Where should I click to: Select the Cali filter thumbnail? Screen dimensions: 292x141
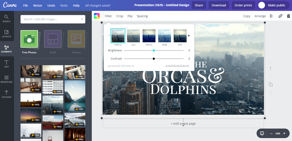(x=133, y=35)
